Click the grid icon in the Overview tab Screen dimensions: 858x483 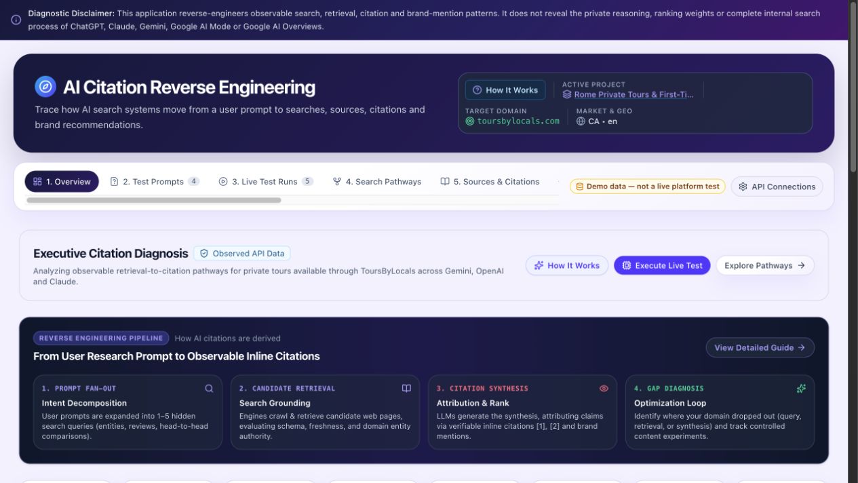click(x=38, y=182)
